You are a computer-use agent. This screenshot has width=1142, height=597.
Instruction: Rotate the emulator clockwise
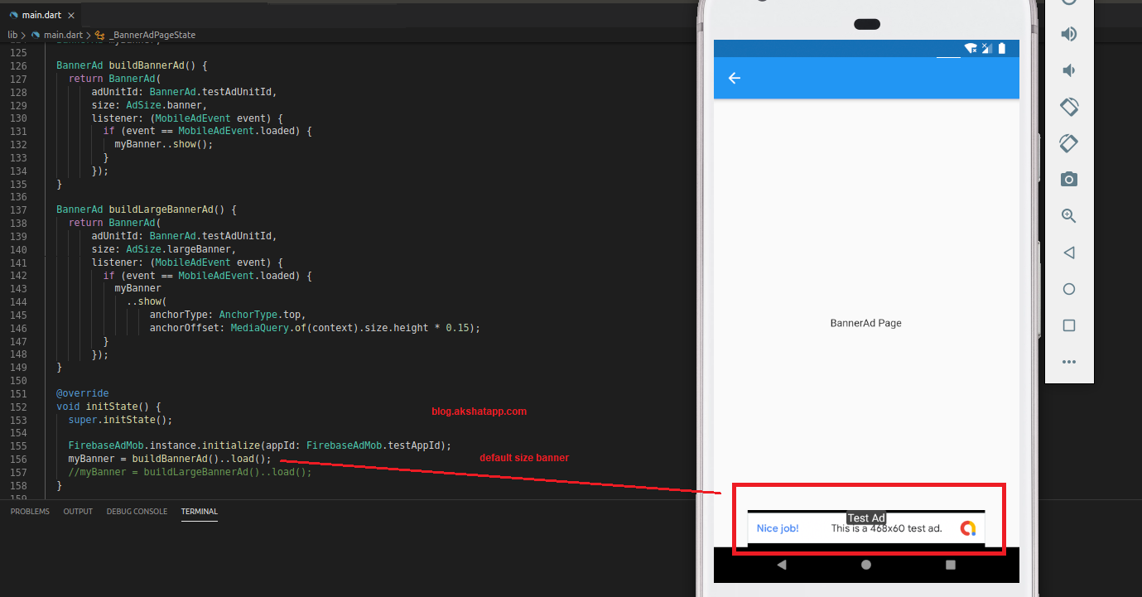[x=1068, y=143]
